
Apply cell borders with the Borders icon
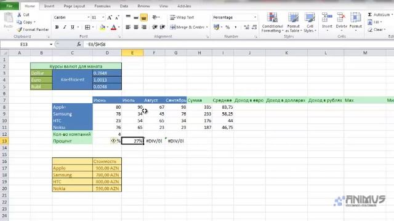tap(87, 27)
